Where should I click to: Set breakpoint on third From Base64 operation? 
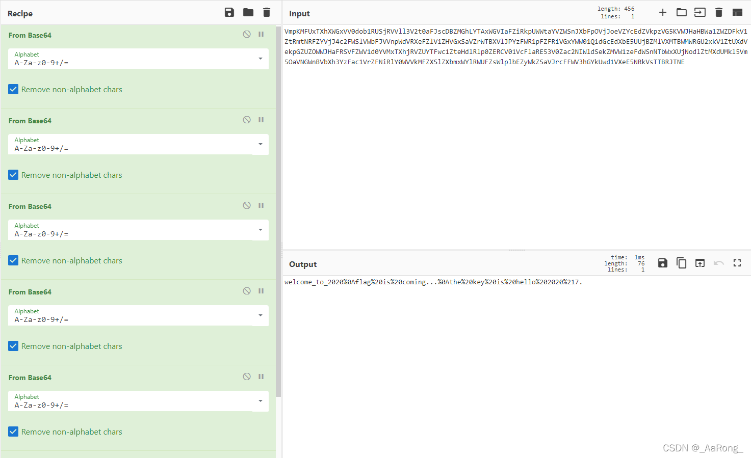pos(261,205)
